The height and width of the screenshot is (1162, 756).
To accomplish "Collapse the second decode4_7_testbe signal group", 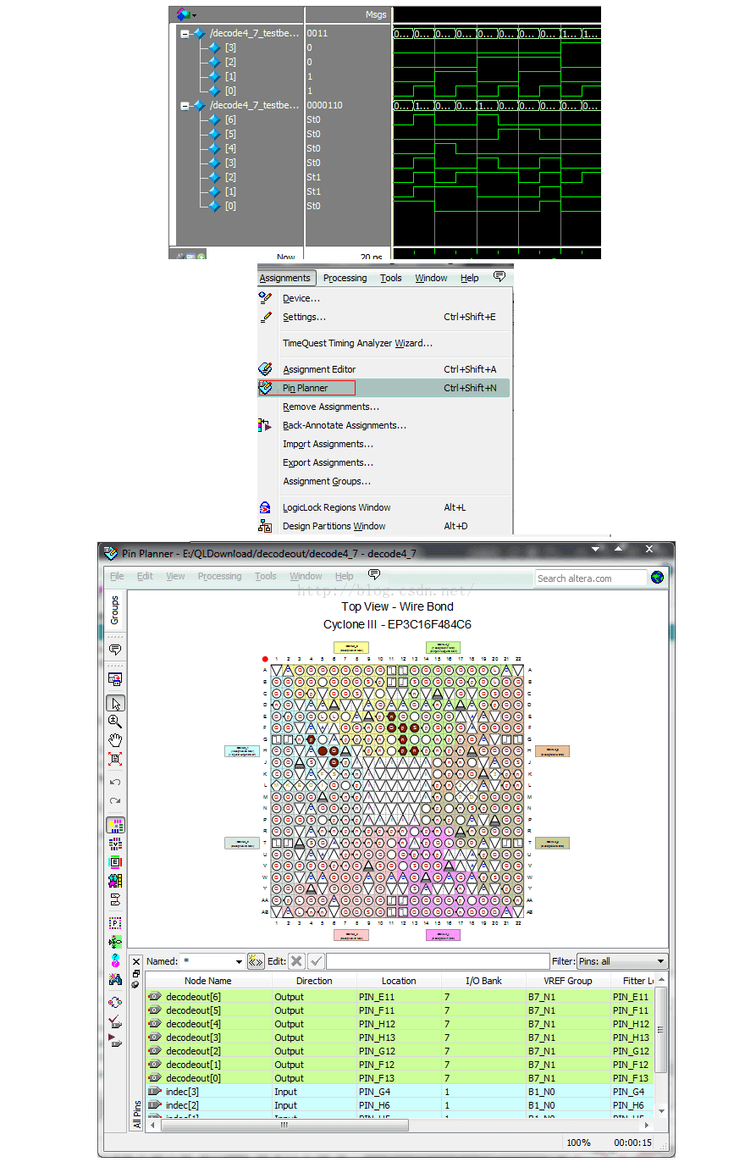I will pos(185,106).
